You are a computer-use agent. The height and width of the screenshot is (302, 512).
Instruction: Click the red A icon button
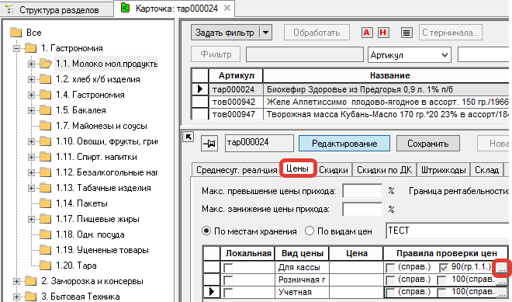pyautogui.click(x=367, y=33)
